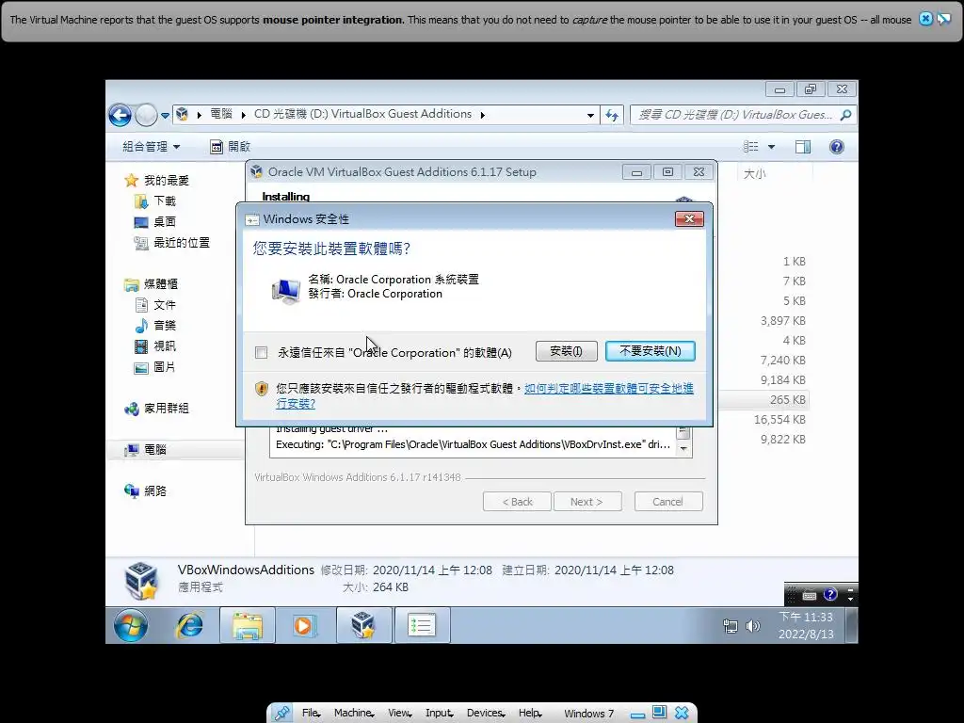Image resolution: width=964 pixels, height=723 pixels.
Task: Open Help menu in VirtualBox mini toolbar
Action: tap(530, 713)
